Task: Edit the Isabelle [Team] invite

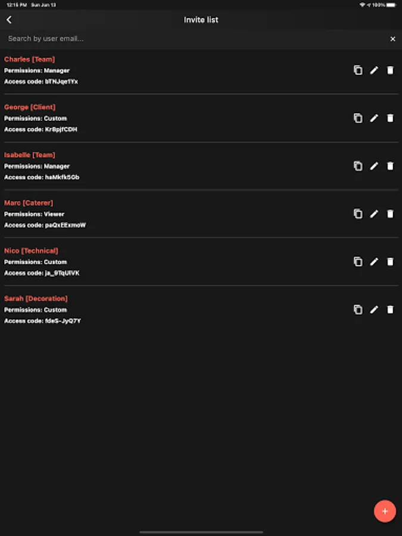Action: tap(374, 166)
